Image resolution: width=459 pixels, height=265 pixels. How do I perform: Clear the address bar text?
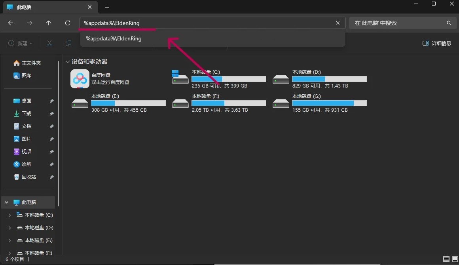coord(338,23)
